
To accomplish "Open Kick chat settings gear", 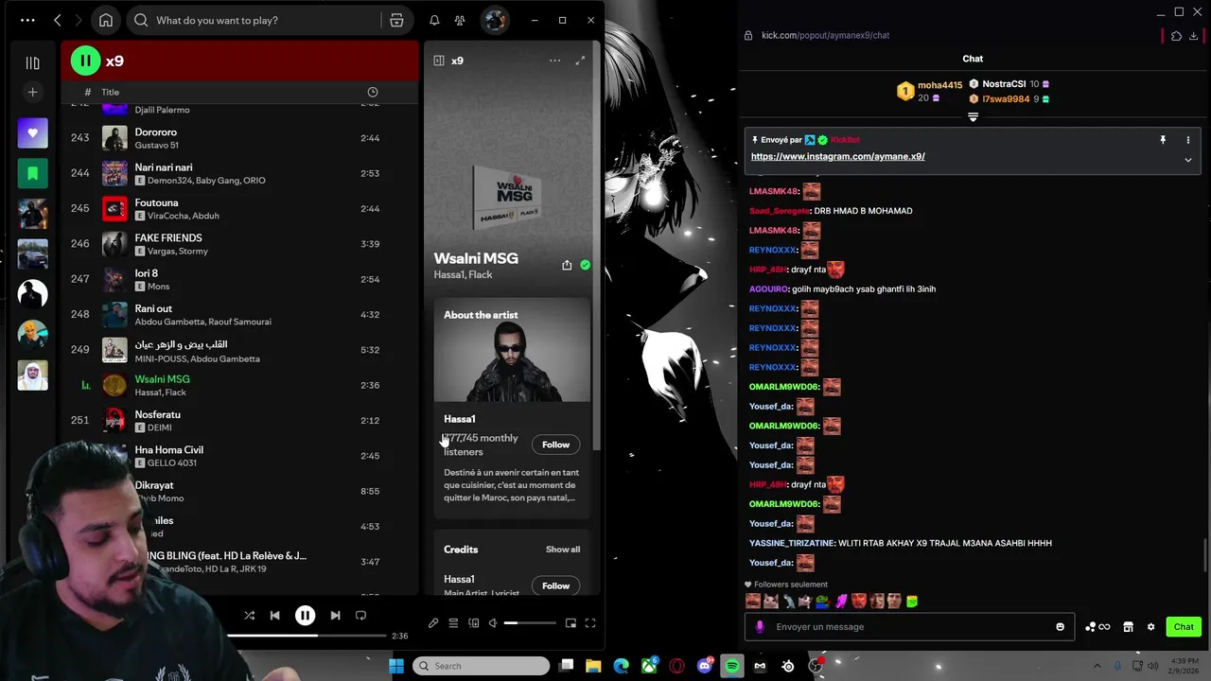I will click(x=1150, y=627).
